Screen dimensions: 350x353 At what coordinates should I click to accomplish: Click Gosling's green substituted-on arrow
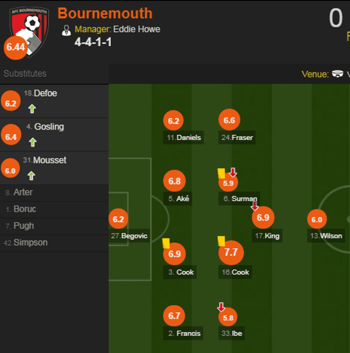click(32, 143)
